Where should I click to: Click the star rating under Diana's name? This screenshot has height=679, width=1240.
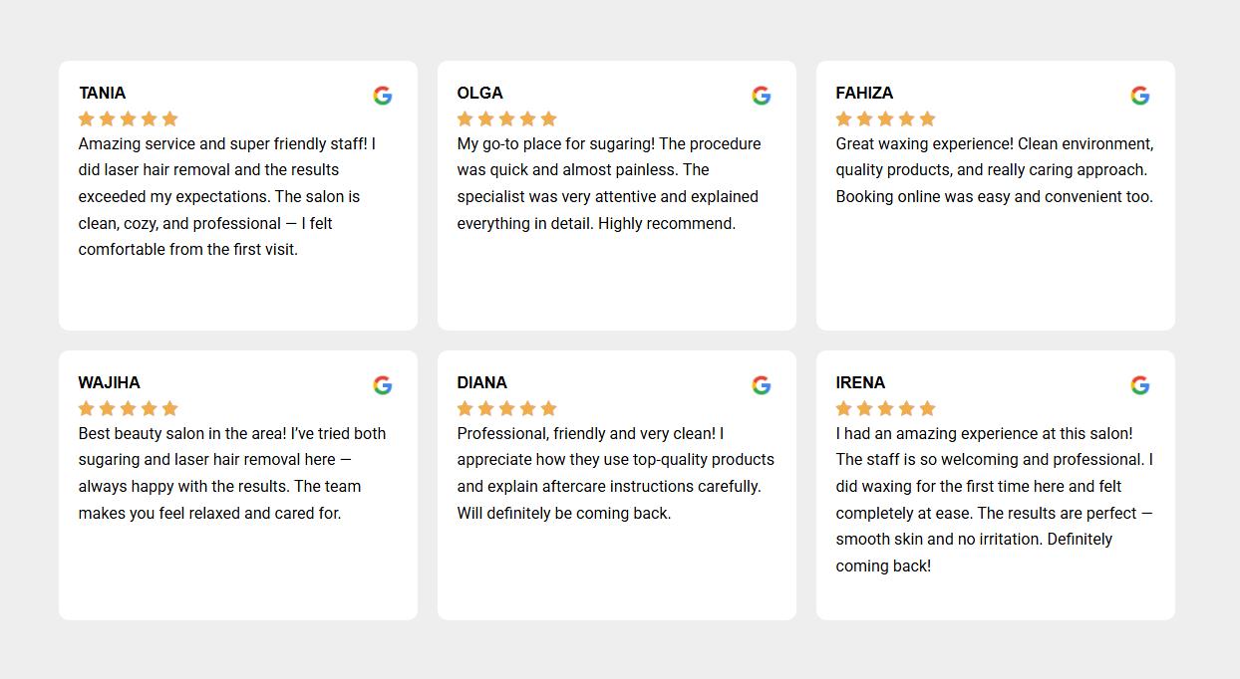pyautogui.click(x=506, y=408)
